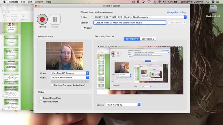Click the Siri icon in the menu bar
Viewport: 223px width, 125px height.
coord(213,2)
